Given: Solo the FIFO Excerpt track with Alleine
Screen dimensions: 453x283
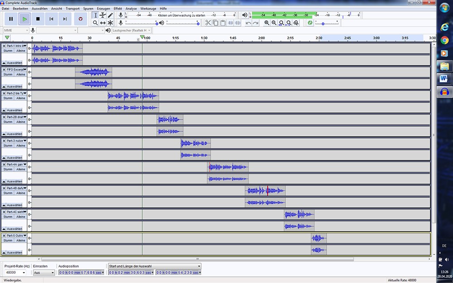Looking at the screenshot, I should (21, 74).
